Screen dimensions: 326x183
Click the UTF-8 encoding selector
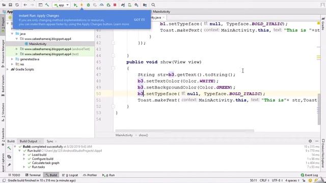(x=277, y=180)
